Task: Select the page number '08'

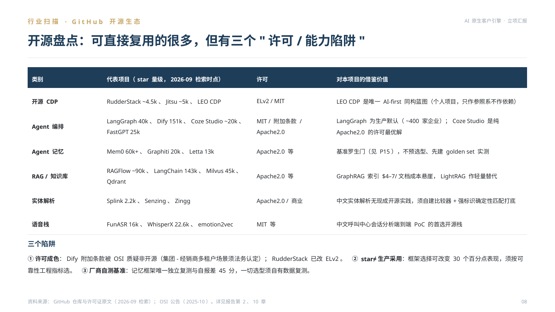Action: click(524, 302)
